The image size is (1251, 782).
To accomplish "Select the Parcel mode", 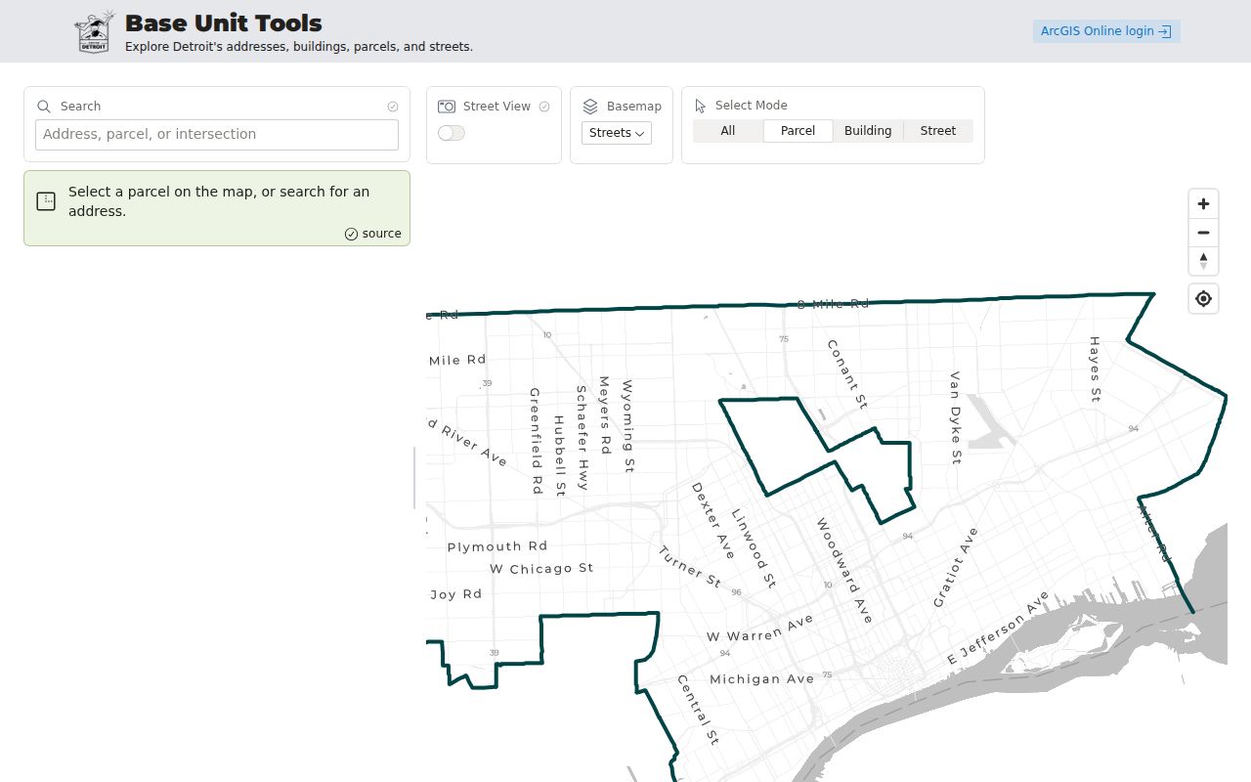I will click(798, 131).
